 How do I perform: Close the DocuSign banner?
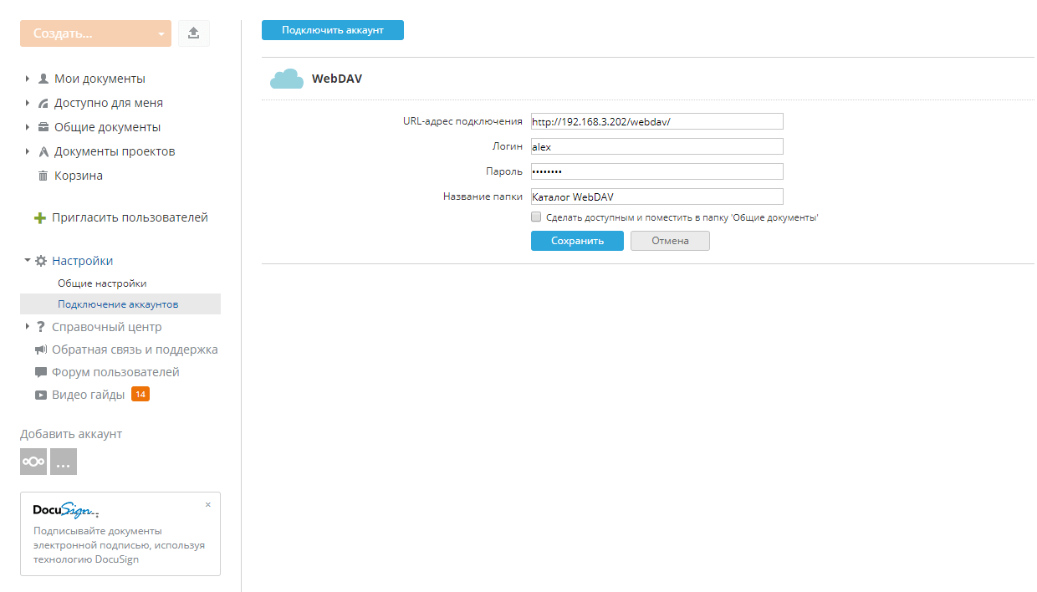pos(208,505)
